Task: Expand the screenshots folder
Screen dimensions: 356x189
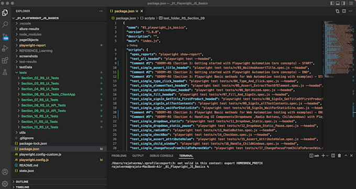Action: click(28, 56)
